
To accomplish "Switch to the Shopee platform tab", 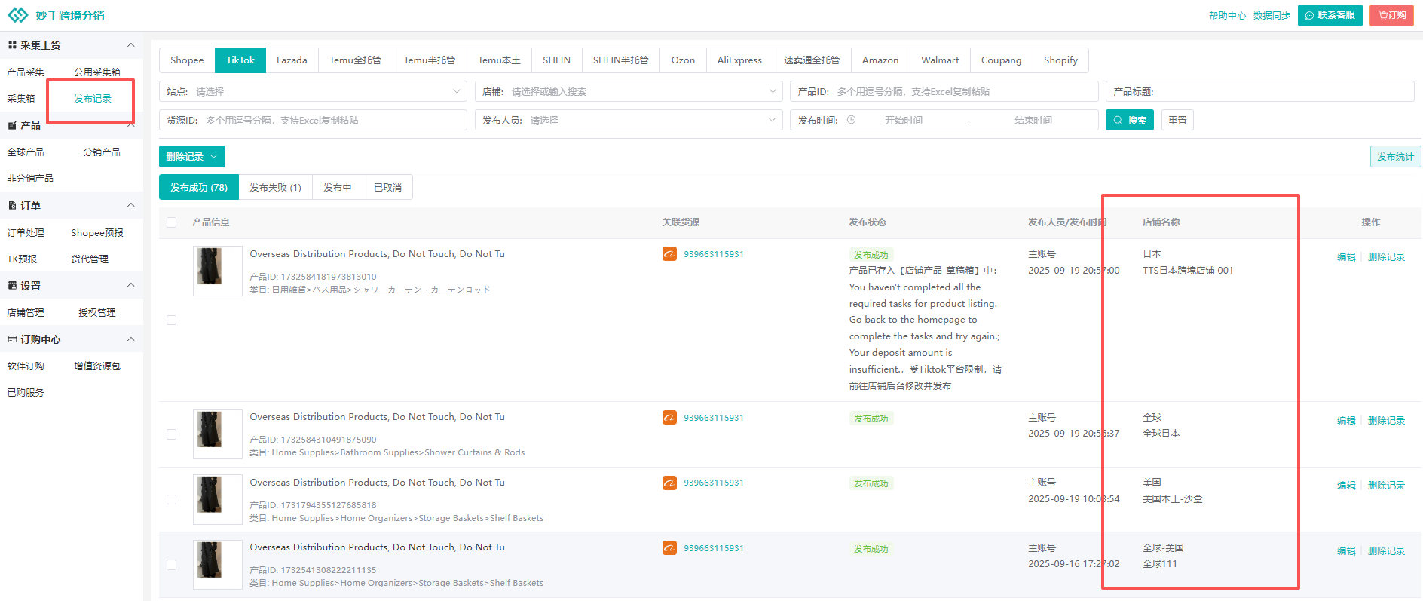I will (x=187, y=60).
